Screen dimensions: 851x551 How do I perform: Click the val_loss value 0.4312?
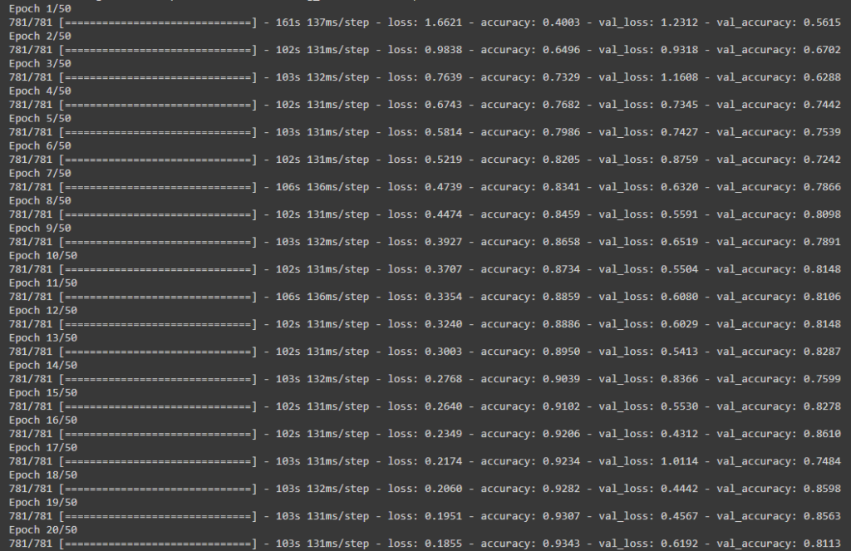[680, 434]
